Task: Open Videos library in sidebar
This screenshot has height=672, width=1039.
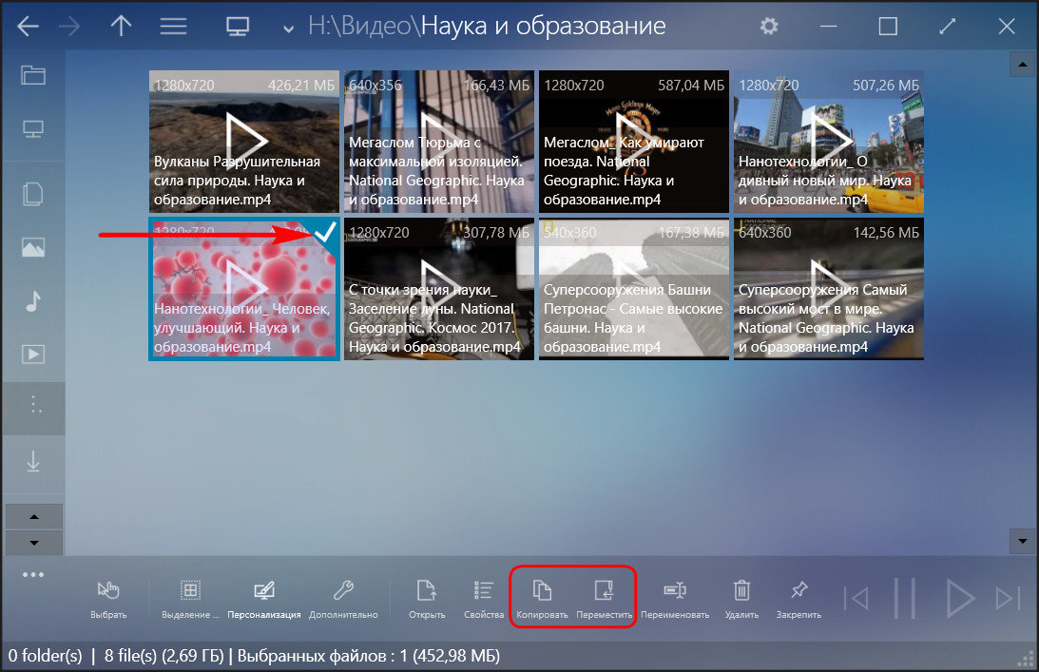Action: coord(33,354)
